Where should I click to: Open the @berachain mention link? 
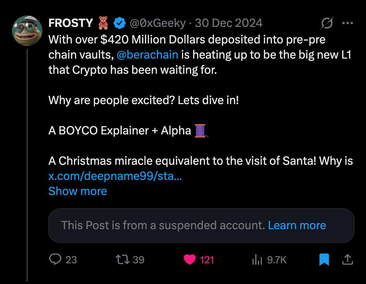point(147,54)
